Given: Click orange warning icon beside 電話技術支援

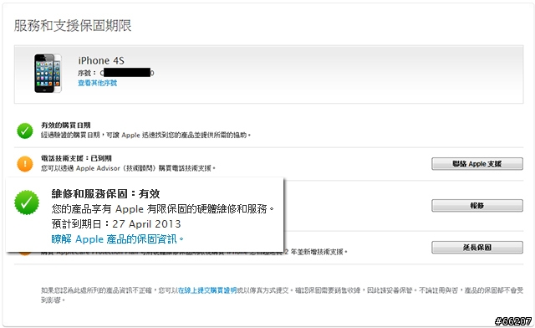Looking at the screenshot, I should point(25,164).
